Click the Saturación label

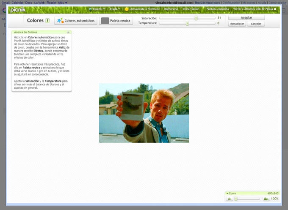click(150, 18)
